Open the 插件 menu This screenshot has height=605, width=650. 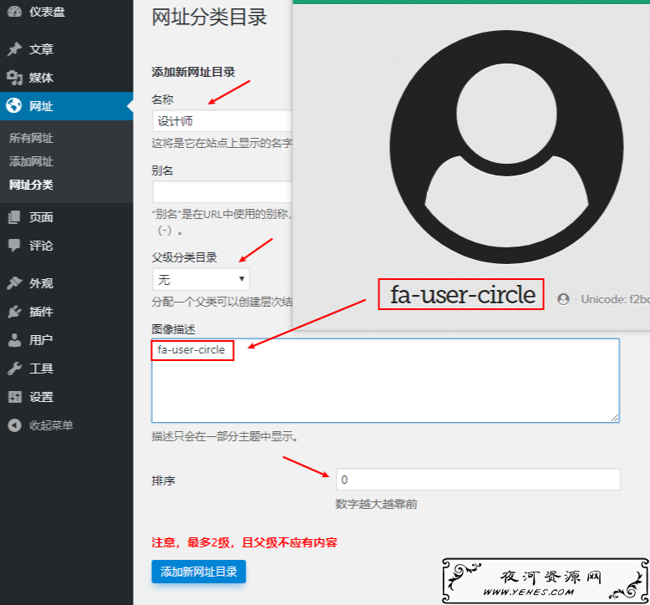pos(66,312)
